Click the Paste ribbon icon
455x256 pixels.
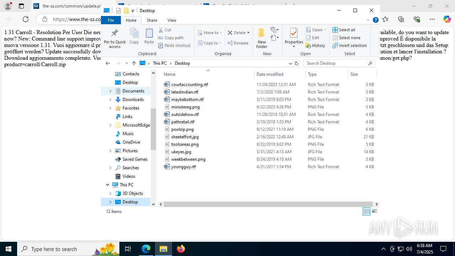coord(149,36)
